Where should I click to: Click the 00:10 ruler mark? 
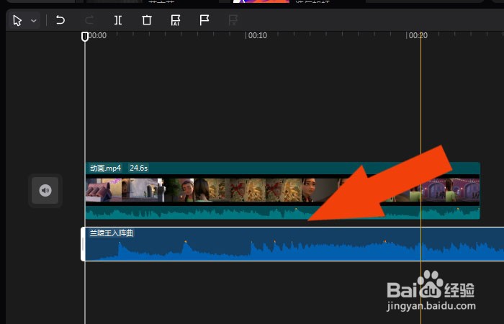coord(258,35)
